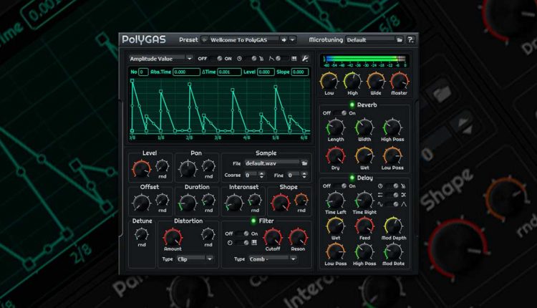Screen dimensions: 537x308
Task: Click the envelope grid/bars icon
Action: (294, 59)
